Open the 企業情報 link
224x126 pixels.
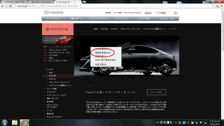tap(108, 13)
